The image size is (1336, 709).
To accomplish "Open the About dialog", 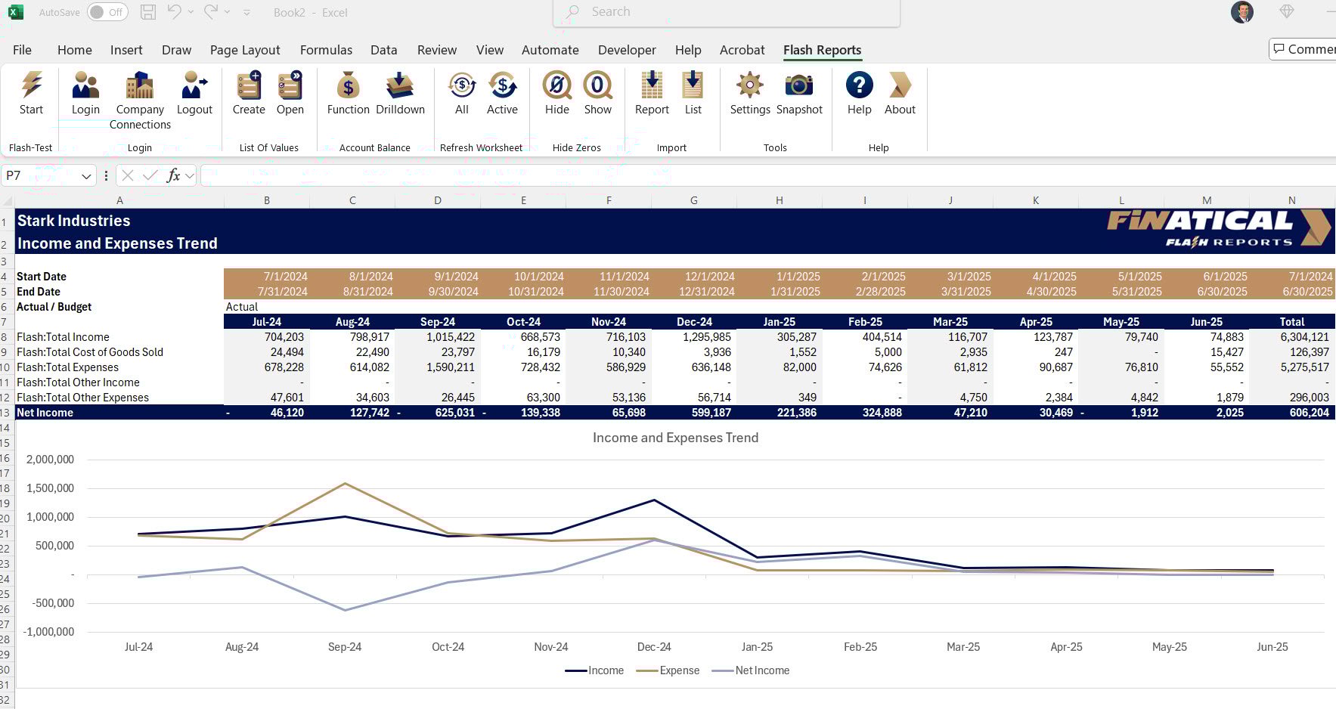I will 900,94.
